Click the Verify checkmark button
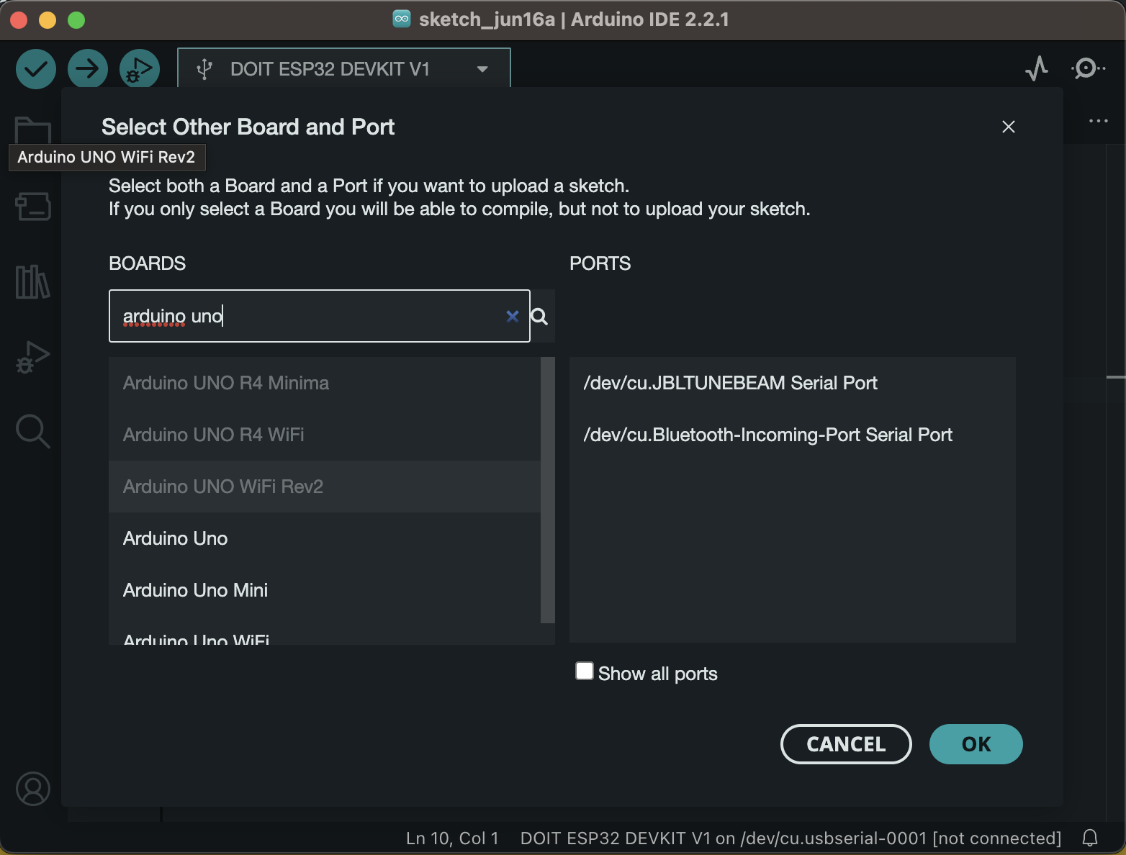Viewport: 1126px width, 855px height. tap(36, 69)
